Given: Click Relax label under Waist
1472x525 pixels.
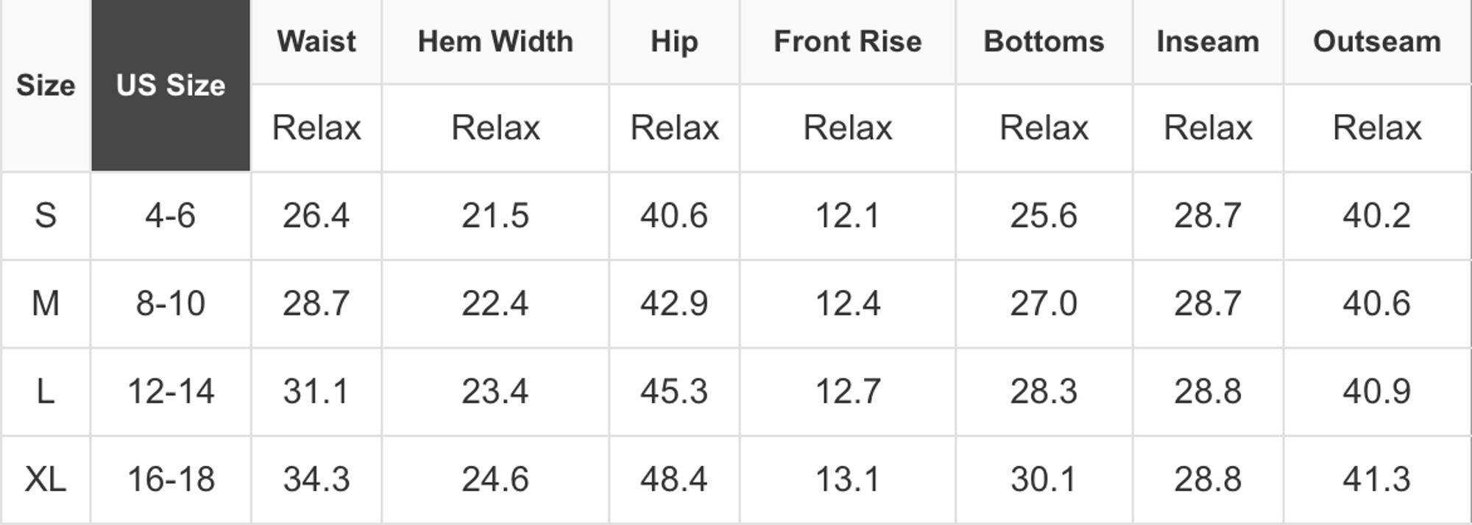Looking at the screenshot, I should point(316,128).
